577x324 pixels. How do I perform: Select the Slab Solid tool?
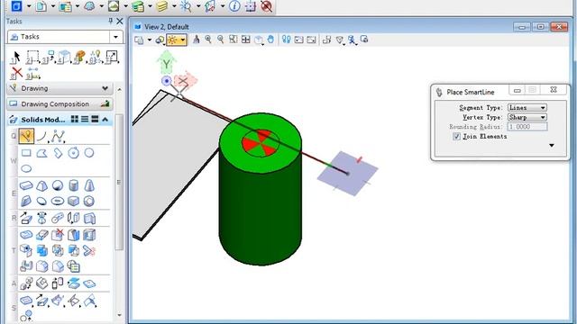[x=26, y=185]
